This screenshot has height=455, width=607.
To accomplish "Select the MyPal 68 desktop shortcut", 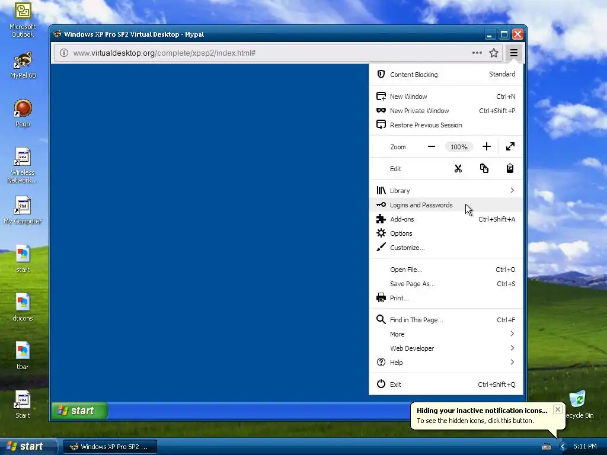I will (x=23, y=65).
